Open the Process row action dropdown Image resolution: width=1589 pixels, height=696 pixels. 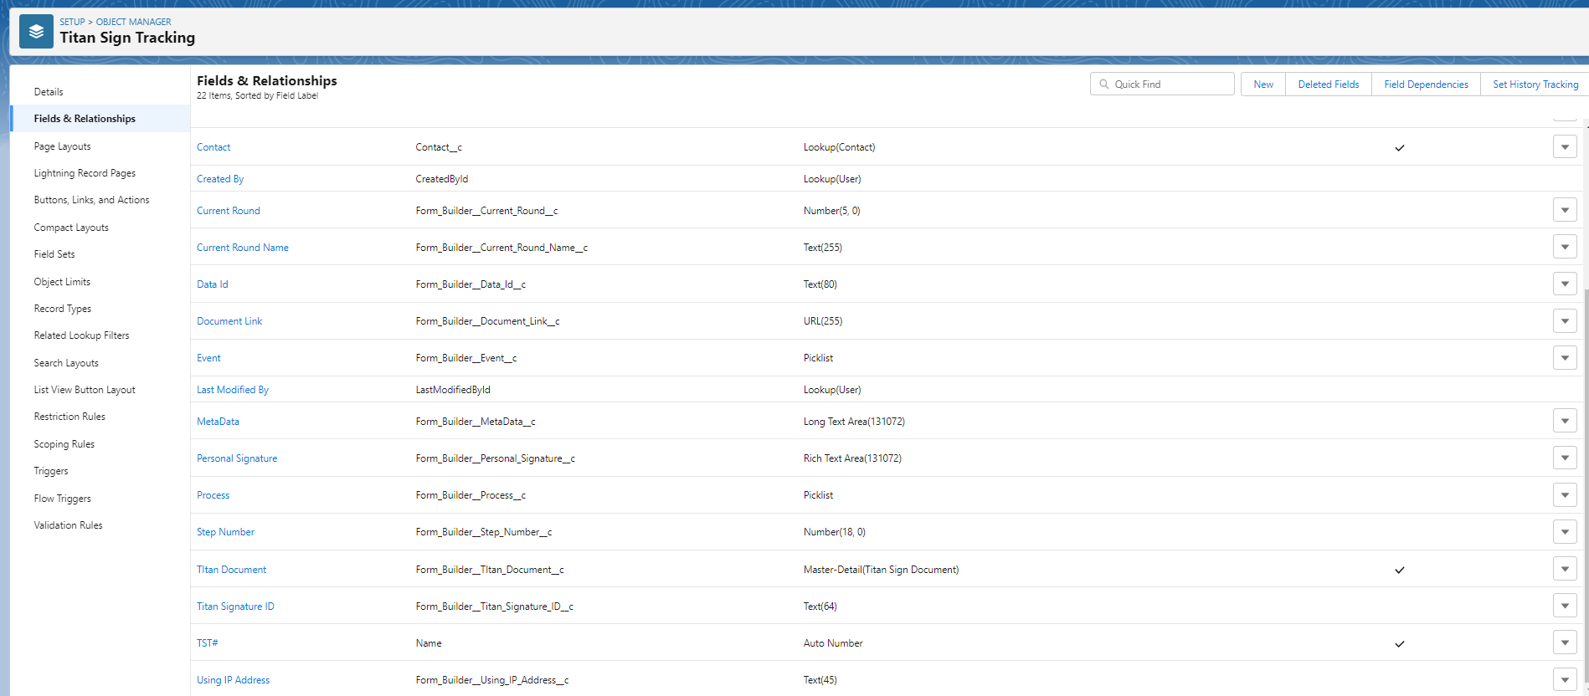click(x=1565, y=494)
